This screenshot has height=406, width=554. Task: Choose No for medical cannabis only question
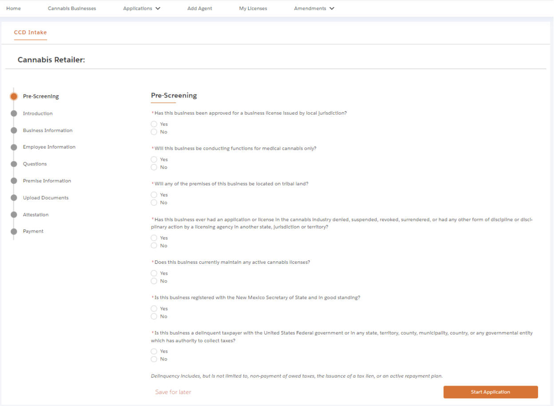pyautogui.click(x=154, y=168)
